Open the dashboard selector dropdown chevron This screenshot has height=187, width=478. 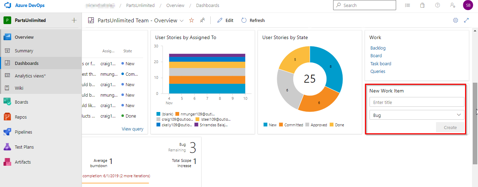182,21
